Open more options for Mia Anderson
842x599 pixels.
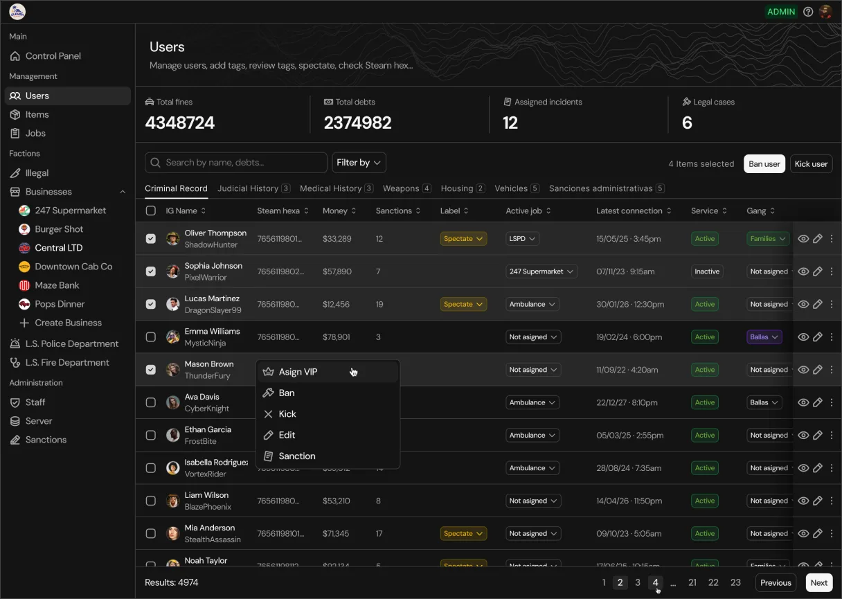click(832, 534)
